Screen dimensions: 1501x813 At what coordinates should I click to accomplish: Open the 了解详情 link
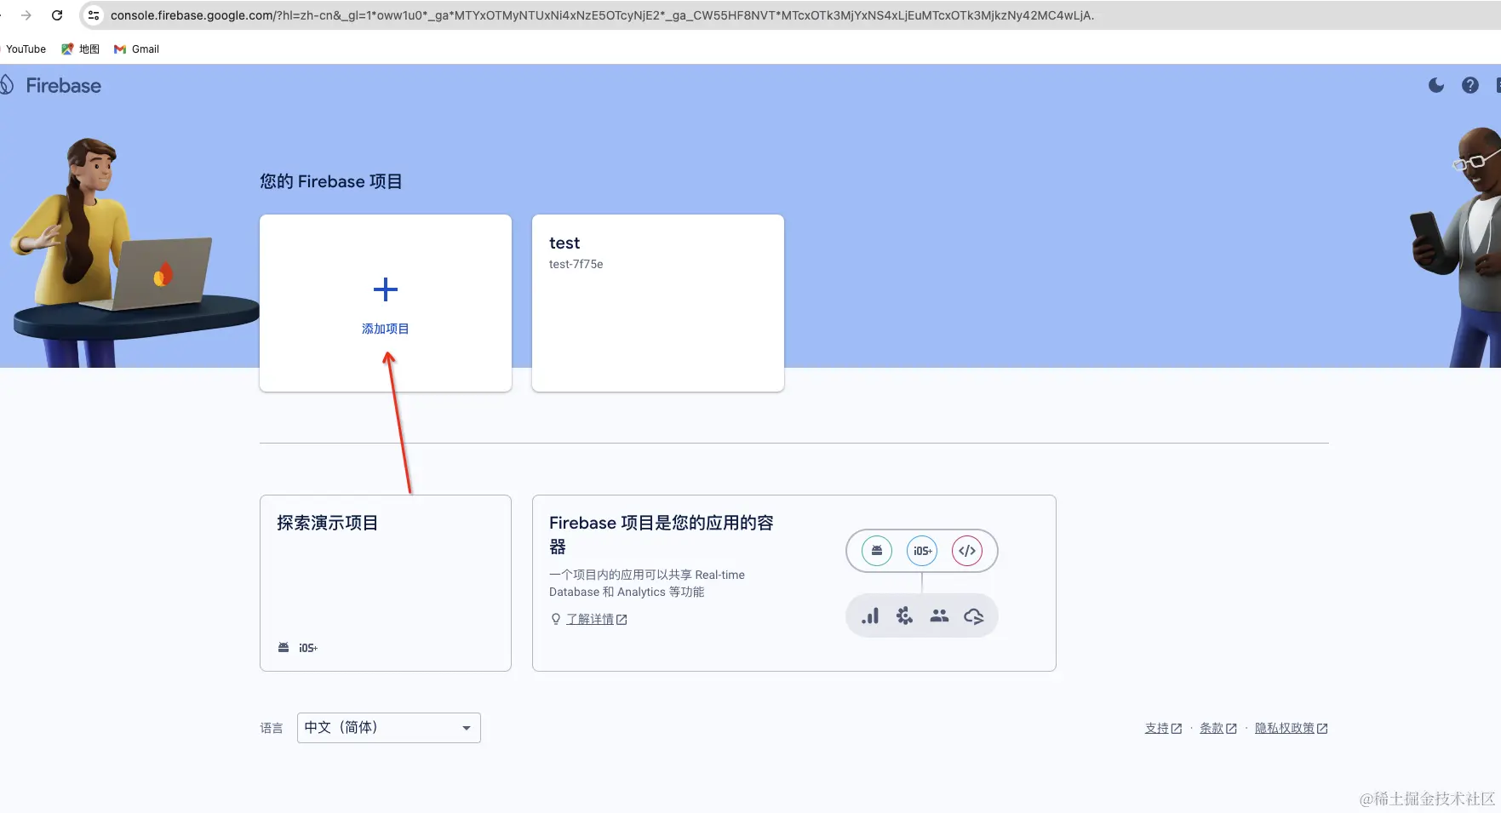pos(590,619)
